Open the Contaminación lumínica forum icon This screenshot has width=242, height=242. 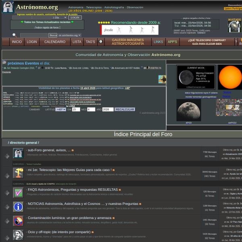18,221
